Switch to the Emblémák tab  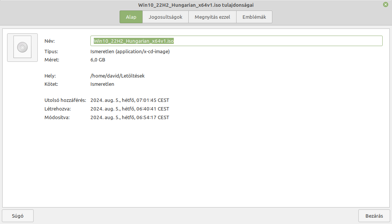(x=254, y=17)
